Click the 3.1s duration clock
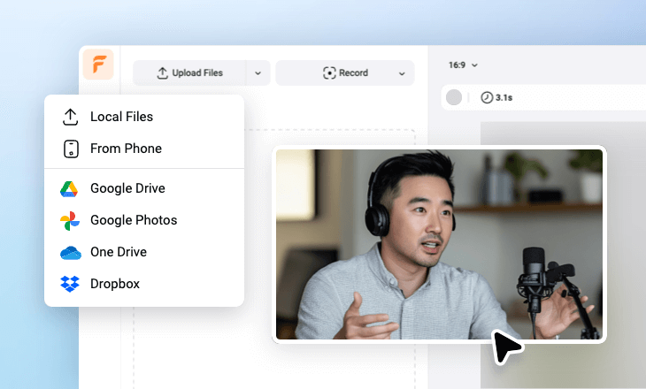 click(496, 97)
